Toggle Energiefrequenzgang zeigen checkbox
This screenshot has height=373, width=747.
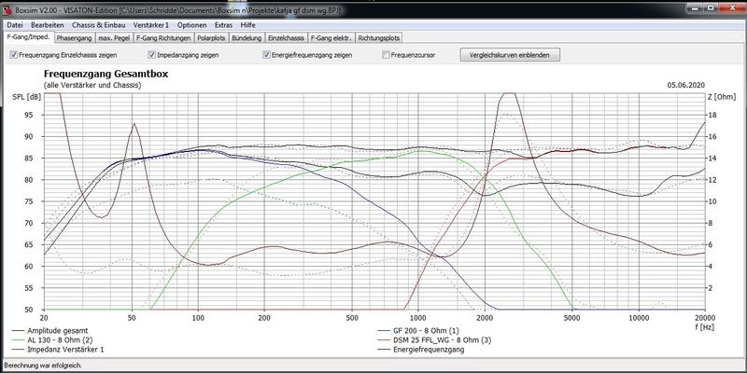click(x=267, y=55)
